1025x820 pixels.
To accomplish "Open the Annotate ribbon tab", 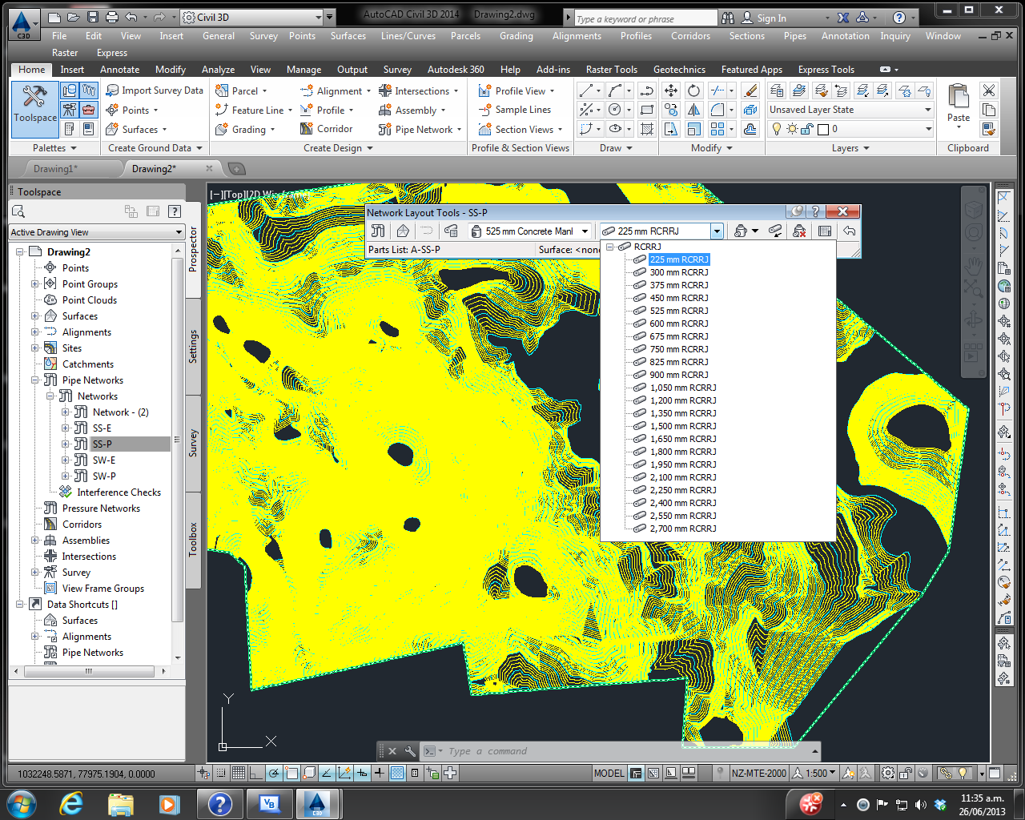I will (x=119, y=70).
